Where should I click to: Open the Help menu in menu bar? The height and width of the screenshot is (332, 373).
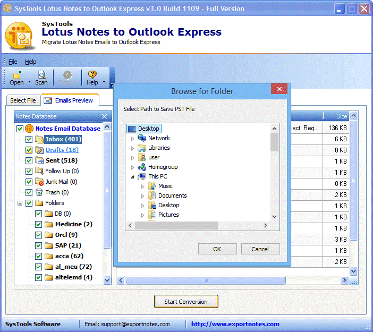coord(30,62)
